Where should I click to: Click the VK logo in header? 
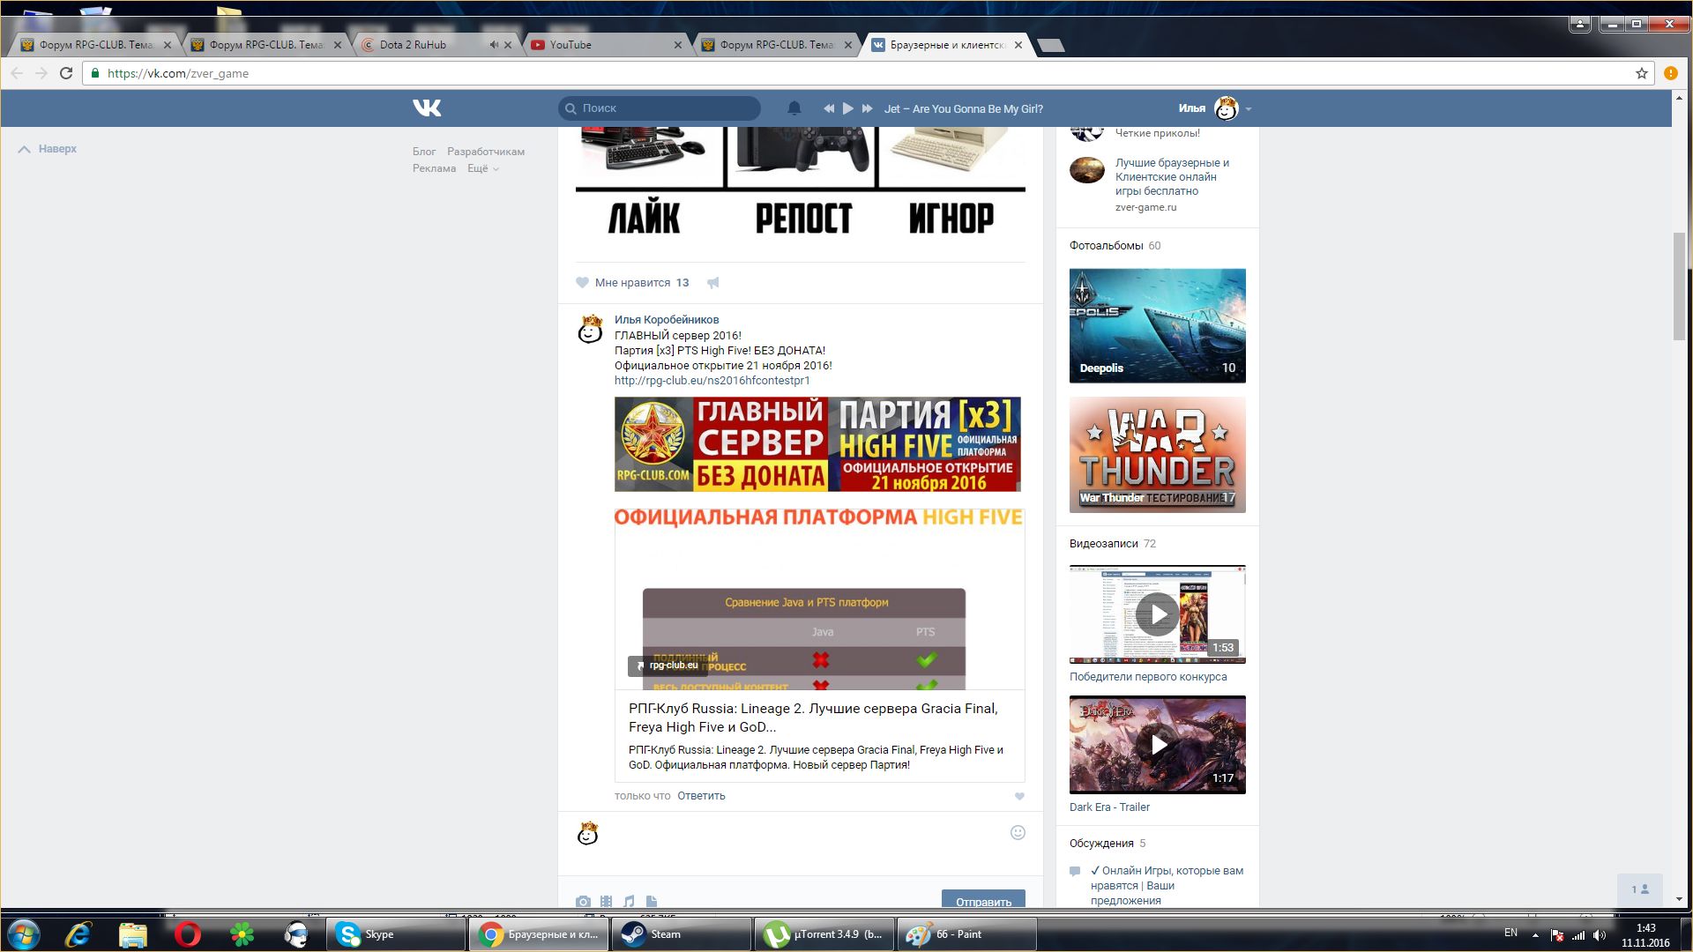pos(427,108)
